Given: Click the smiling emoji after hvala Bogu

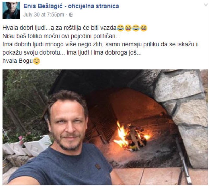Looking at the screenshot, I should 37,61.
